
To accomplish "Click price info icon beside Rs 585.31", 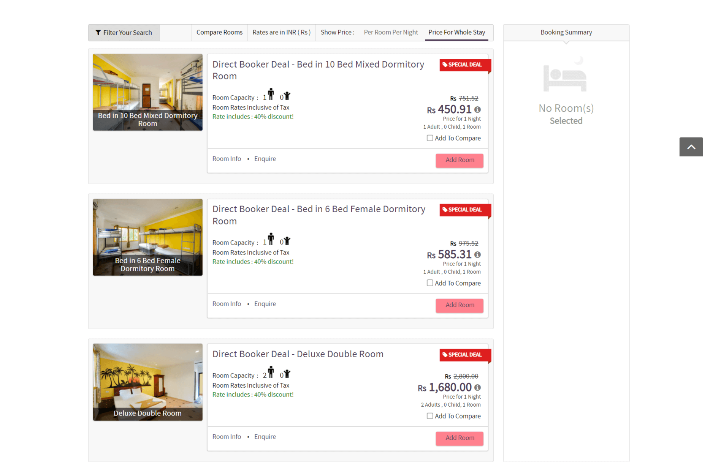I will tap(477, 255).
